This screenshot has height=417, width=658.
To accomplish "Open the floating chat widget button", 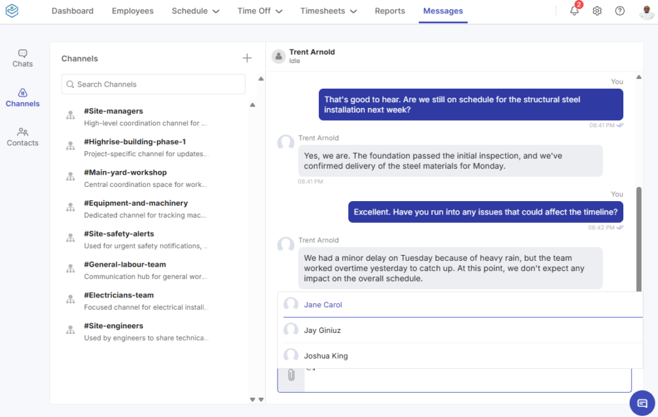I will [x=642, y=403].
